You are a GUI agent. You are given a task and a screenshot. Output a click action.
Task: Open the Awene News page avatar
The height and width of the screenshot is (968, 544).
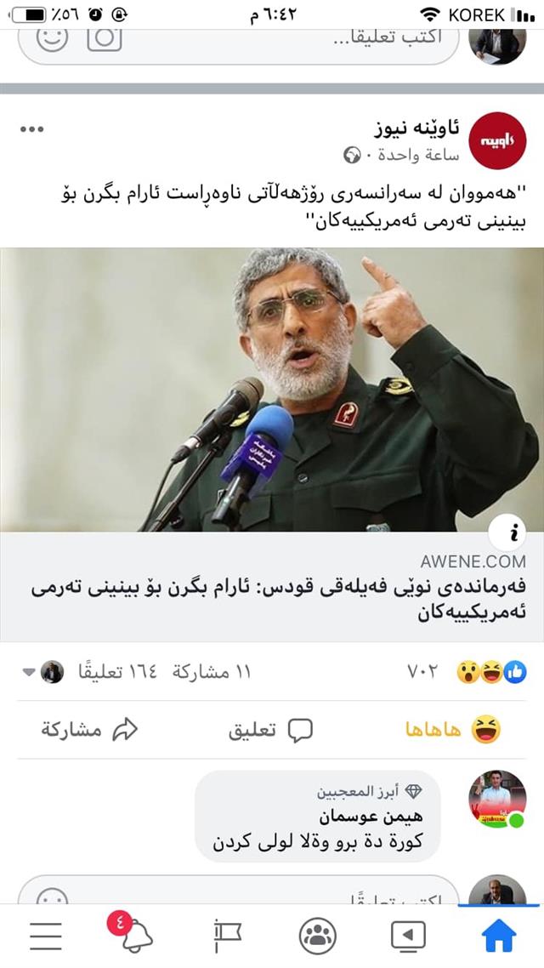click(x=497, y=140)
